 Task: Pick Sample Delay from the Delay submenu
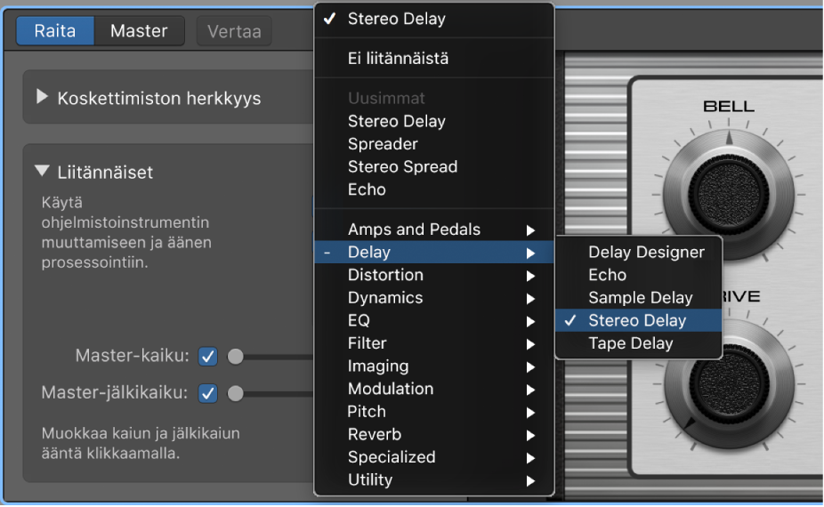click(x=640, y=297)
